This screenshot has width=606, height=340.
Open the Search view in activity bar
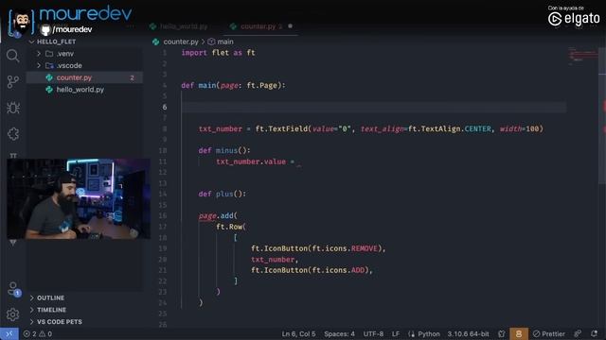click(x=12, y=56)
